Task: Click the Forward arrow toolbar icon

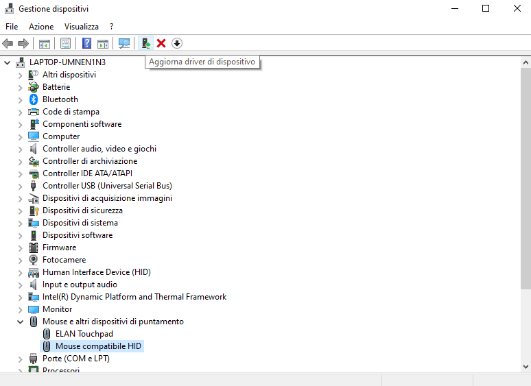Action: (23, 43)
